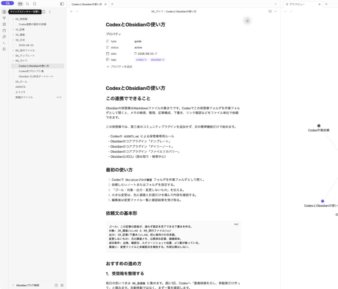Open Codex用プロンプト集 note
This screenshot has width=338, height=289.
[31, 71]
